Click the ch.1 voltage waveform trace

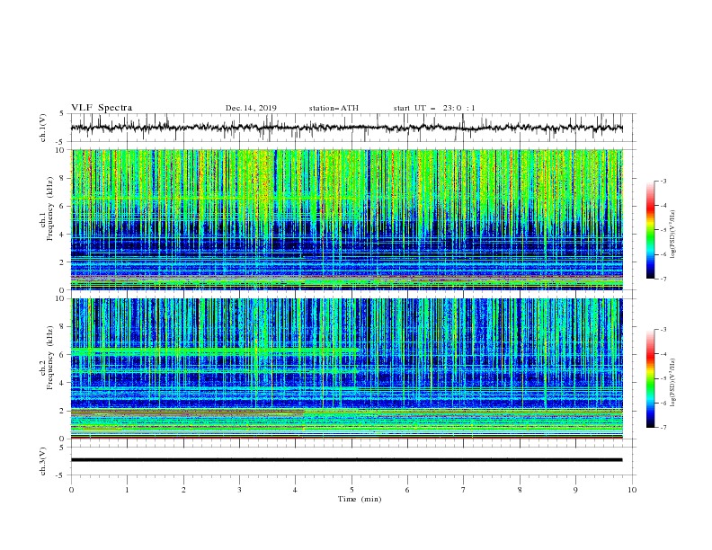(x=346, y=128)
